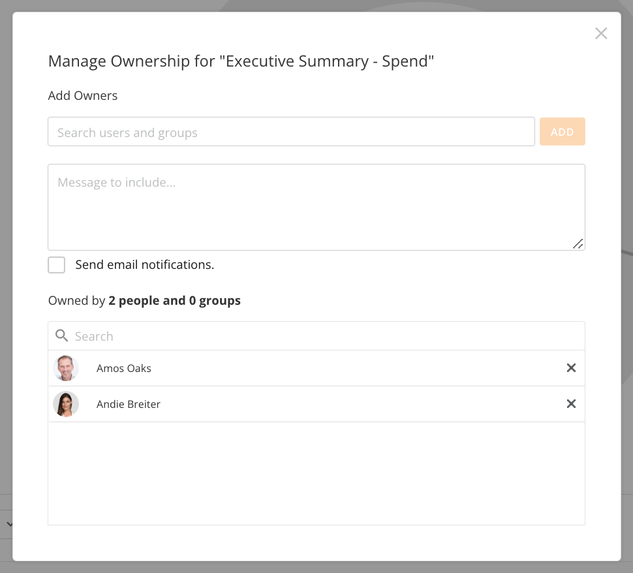633x573 pixels.
Task: Click the 'Add Owners' heading label
Action: click(x=83, y=96)
